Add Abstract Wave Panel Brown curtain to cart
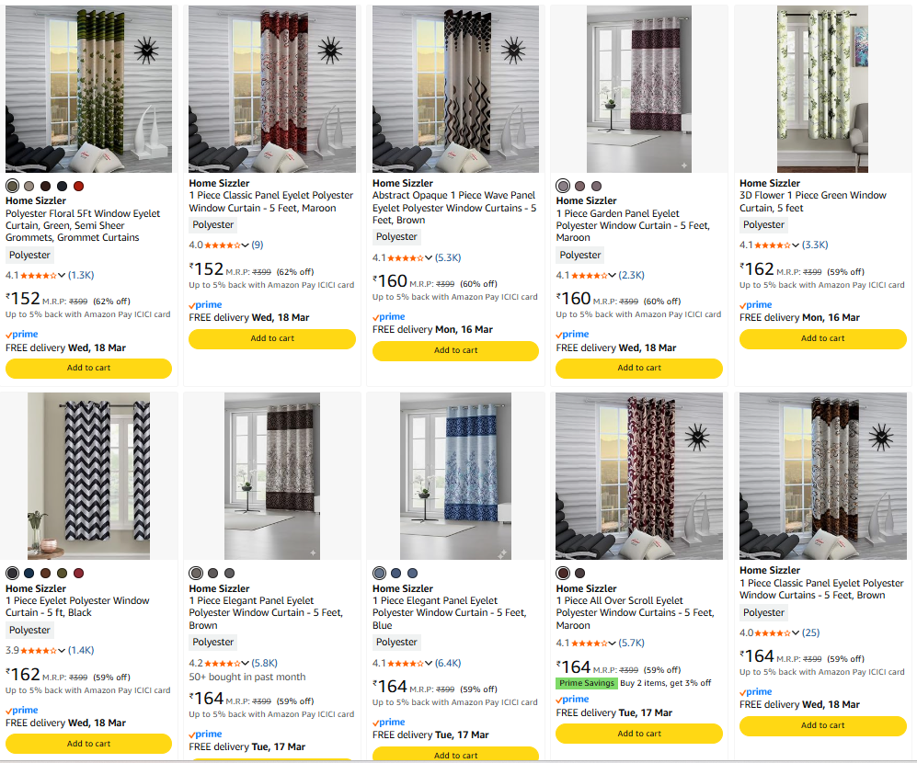Screen dimensions: 917x763 tap(455, 350)
